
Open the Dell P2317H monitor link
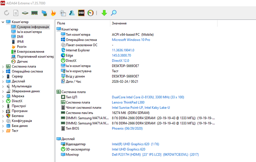155,154
